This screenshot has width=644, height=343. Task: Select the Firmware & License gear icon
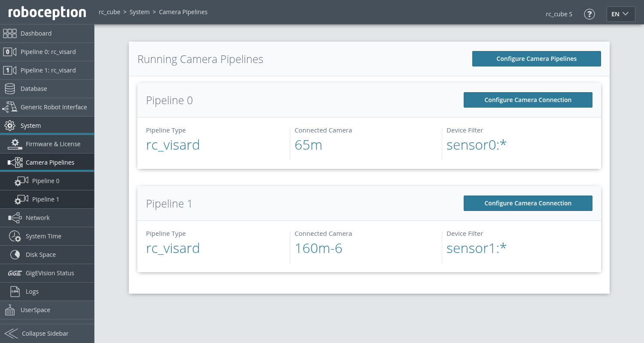15,144
